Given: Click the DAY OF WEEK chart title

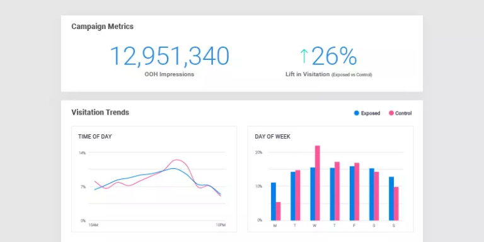Looking at the screenshot, I should pyautogui.click(x=272, y=136).
